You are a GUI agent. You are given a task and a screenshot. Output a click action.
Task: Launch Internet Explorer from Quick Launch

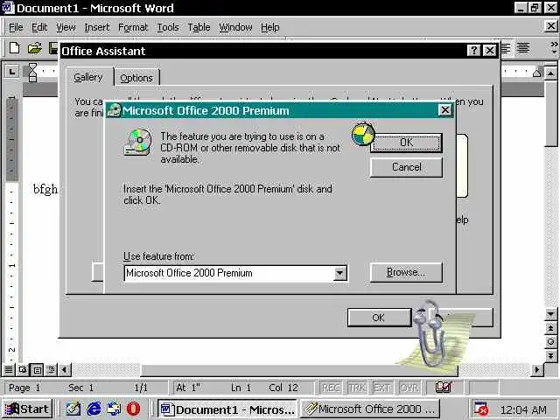94,409
